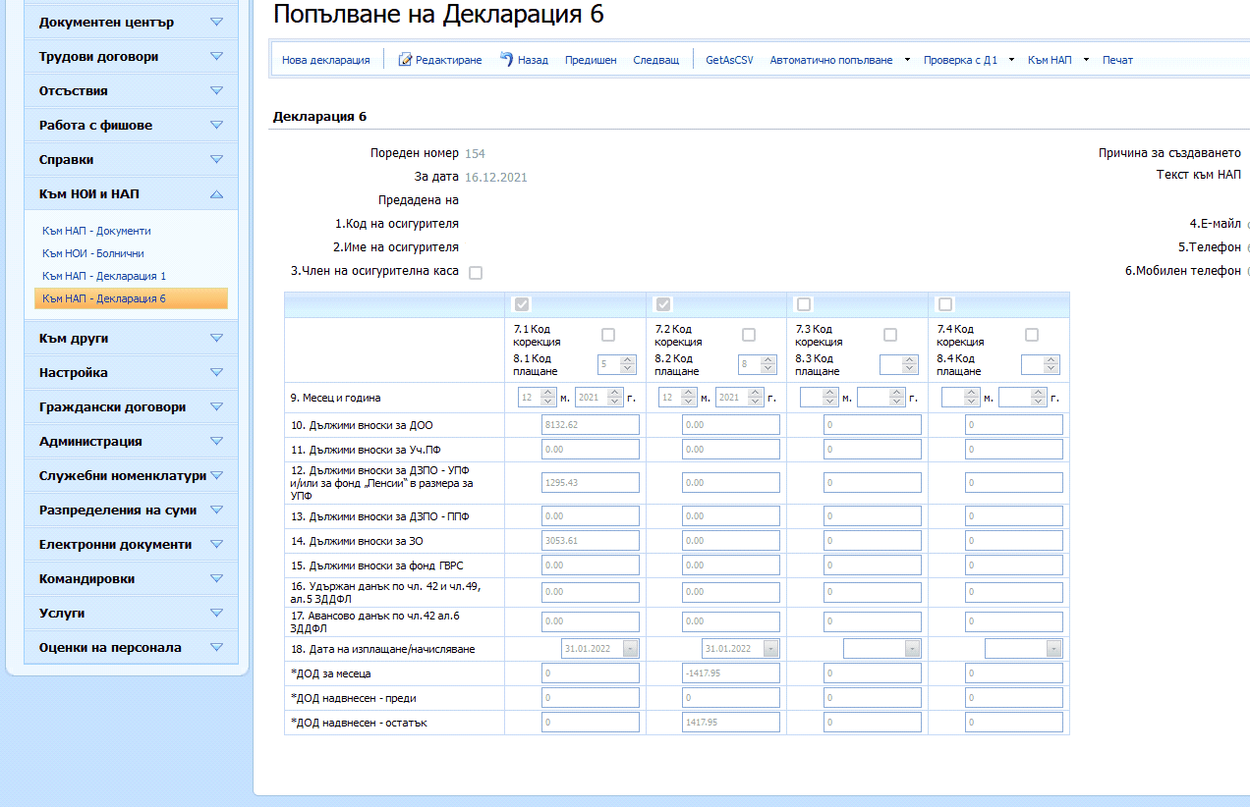Check 7.2 Код корекция checkbox
This screenshot has width=1250, height=807.
pyautogui.click(x=749, y=335)
